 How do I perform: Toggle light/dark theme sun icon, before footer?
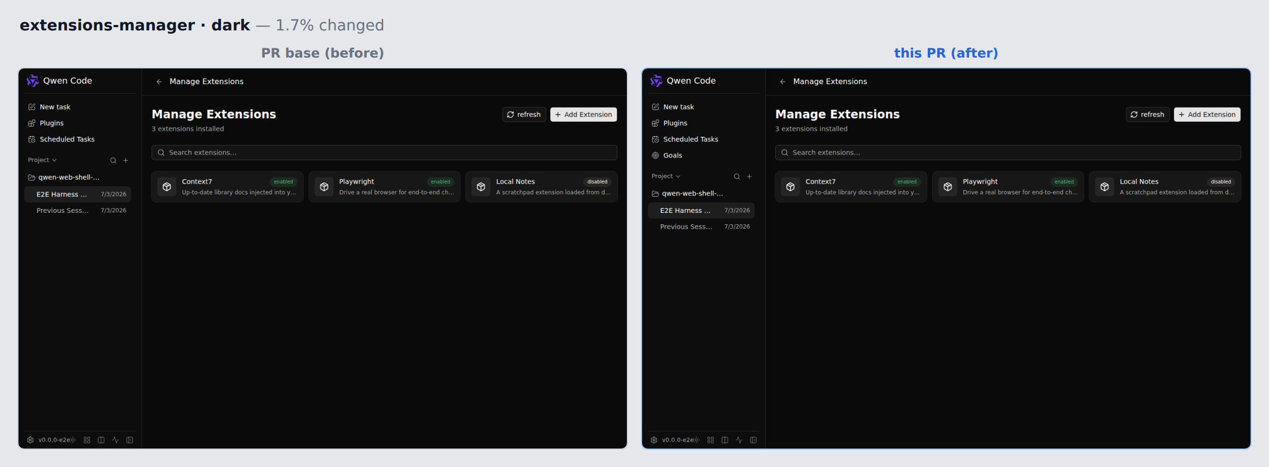click(73, 440)
